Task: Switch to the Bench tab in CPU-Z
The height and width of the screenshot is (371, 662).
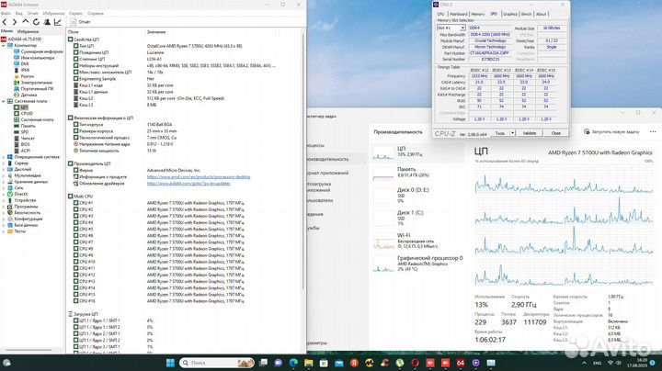Action: 527,14
